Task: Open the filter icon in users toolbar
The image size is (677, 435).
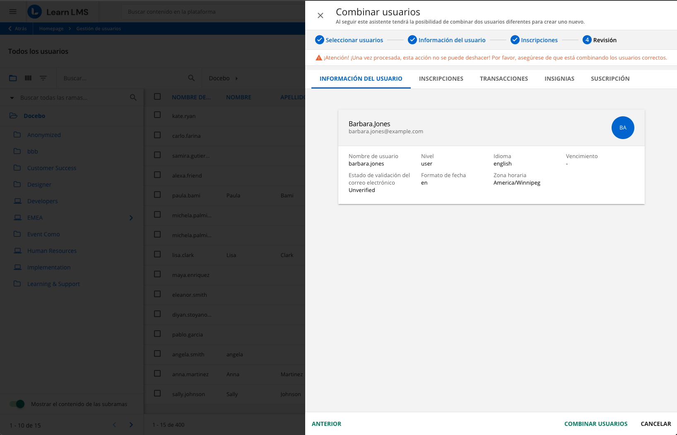Action: 43,78
